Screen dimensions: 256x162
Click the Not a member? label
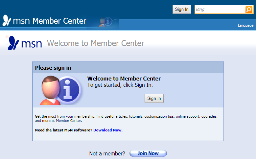point(107,153)
